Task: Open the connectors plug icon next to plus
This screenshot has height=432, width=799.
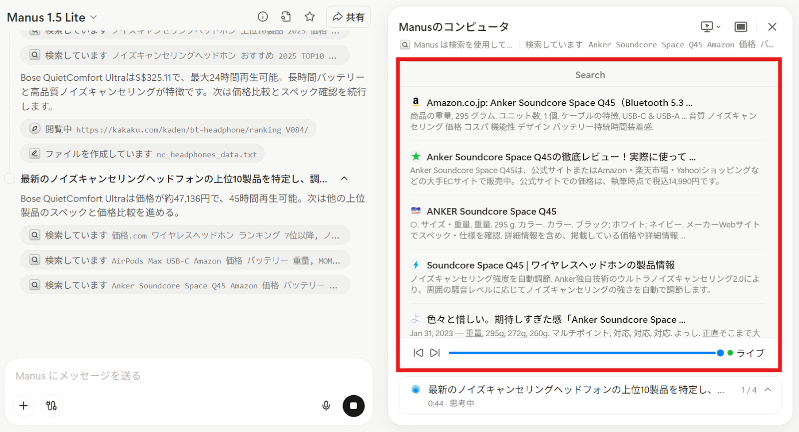Action: (51, 406)
